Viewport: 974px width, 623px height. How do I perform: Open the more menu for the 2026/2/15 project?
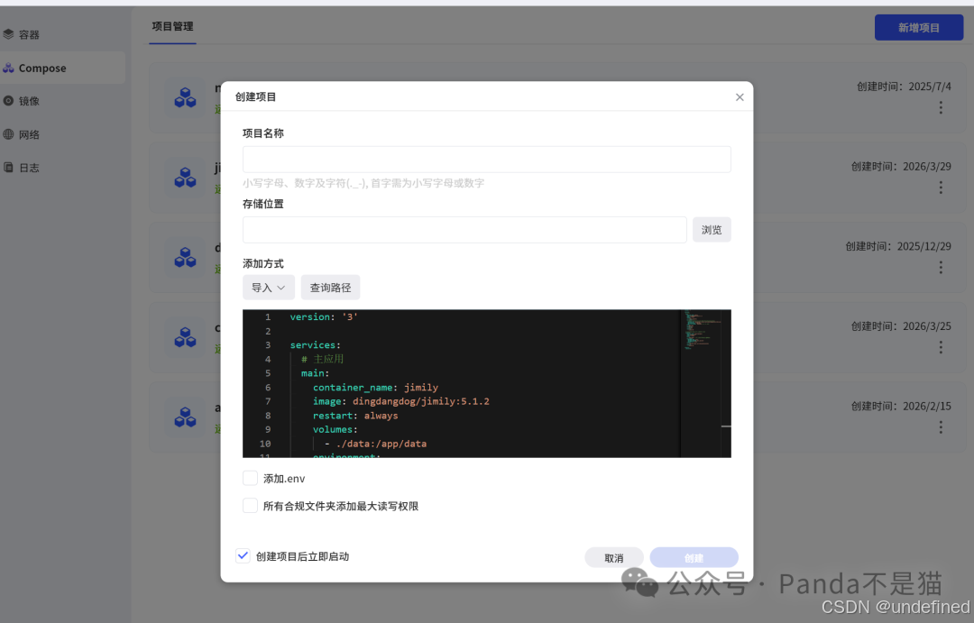941,427
